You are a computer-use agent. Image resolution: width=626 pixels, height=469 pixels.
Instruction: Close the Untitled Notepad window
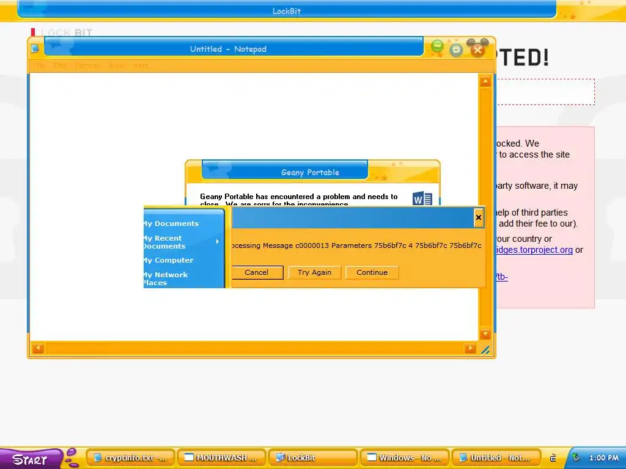(x=477, y=49)
